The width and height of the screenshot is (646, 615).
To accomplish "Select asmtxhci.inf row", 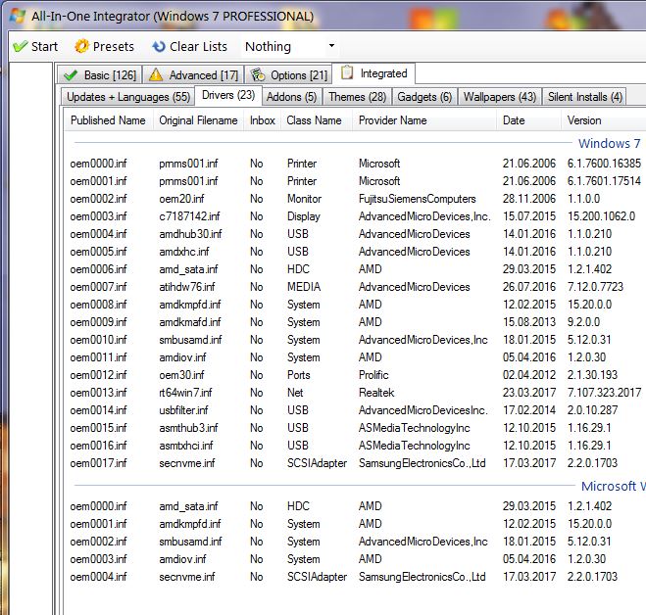I will pos(355,446).
